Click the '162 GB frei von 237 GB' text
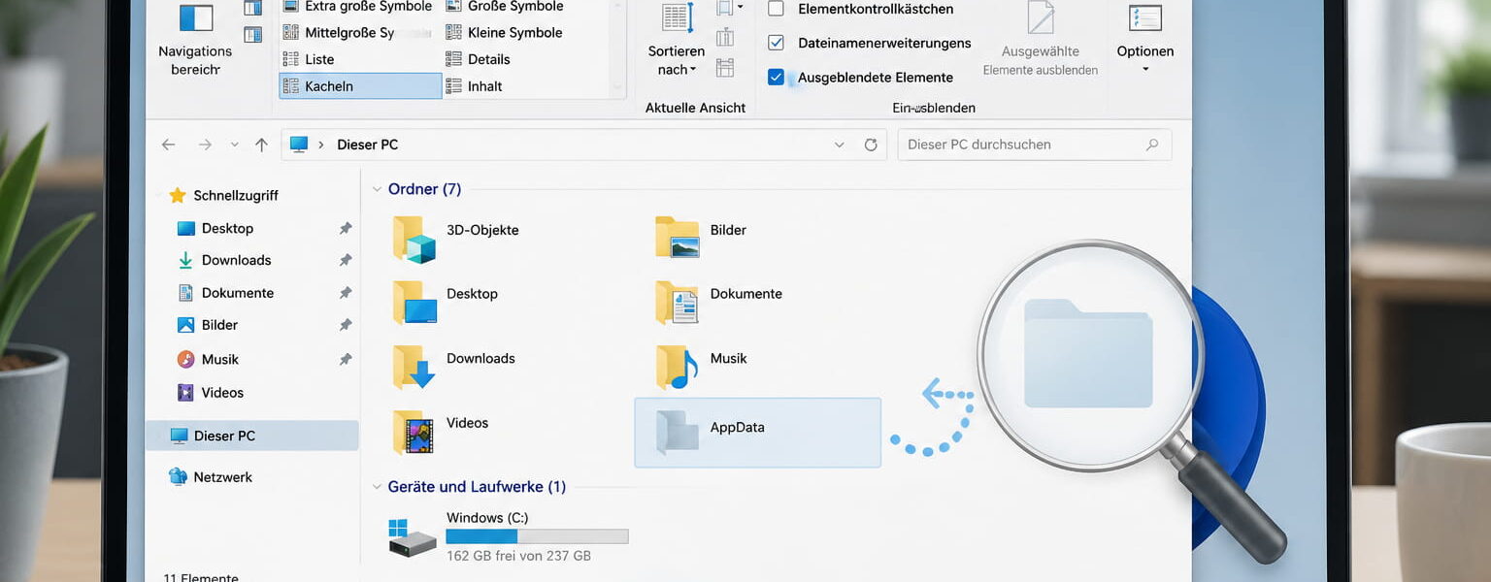Image resolution: width=1491 pixels, height=582 pixels. click(x=518, y=556)
